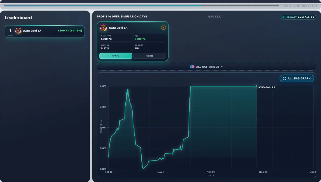
Task: Click the AXIO Gold EA chart series label
Action: pyautogui.click(x=267, y=87)
